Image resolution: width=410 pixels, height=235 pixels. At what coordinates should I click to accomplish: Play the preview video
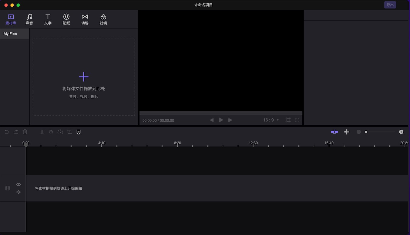[x=221, y=120]
